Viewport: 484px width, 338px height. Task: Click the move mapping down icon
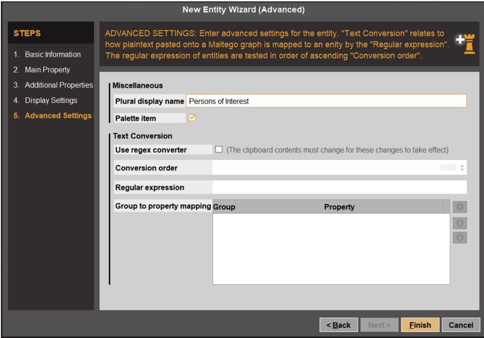460,237
